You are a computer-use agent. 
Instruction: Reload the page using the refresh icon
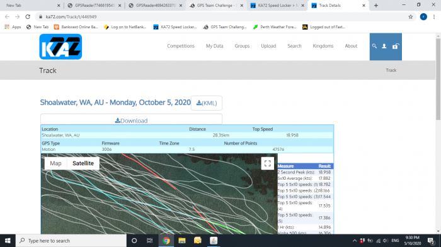point(28,17)
